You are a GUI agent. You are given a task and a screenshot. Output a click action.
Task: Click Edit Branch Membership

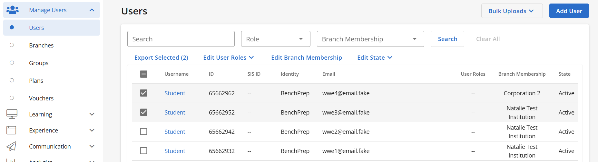click(307, 57)
